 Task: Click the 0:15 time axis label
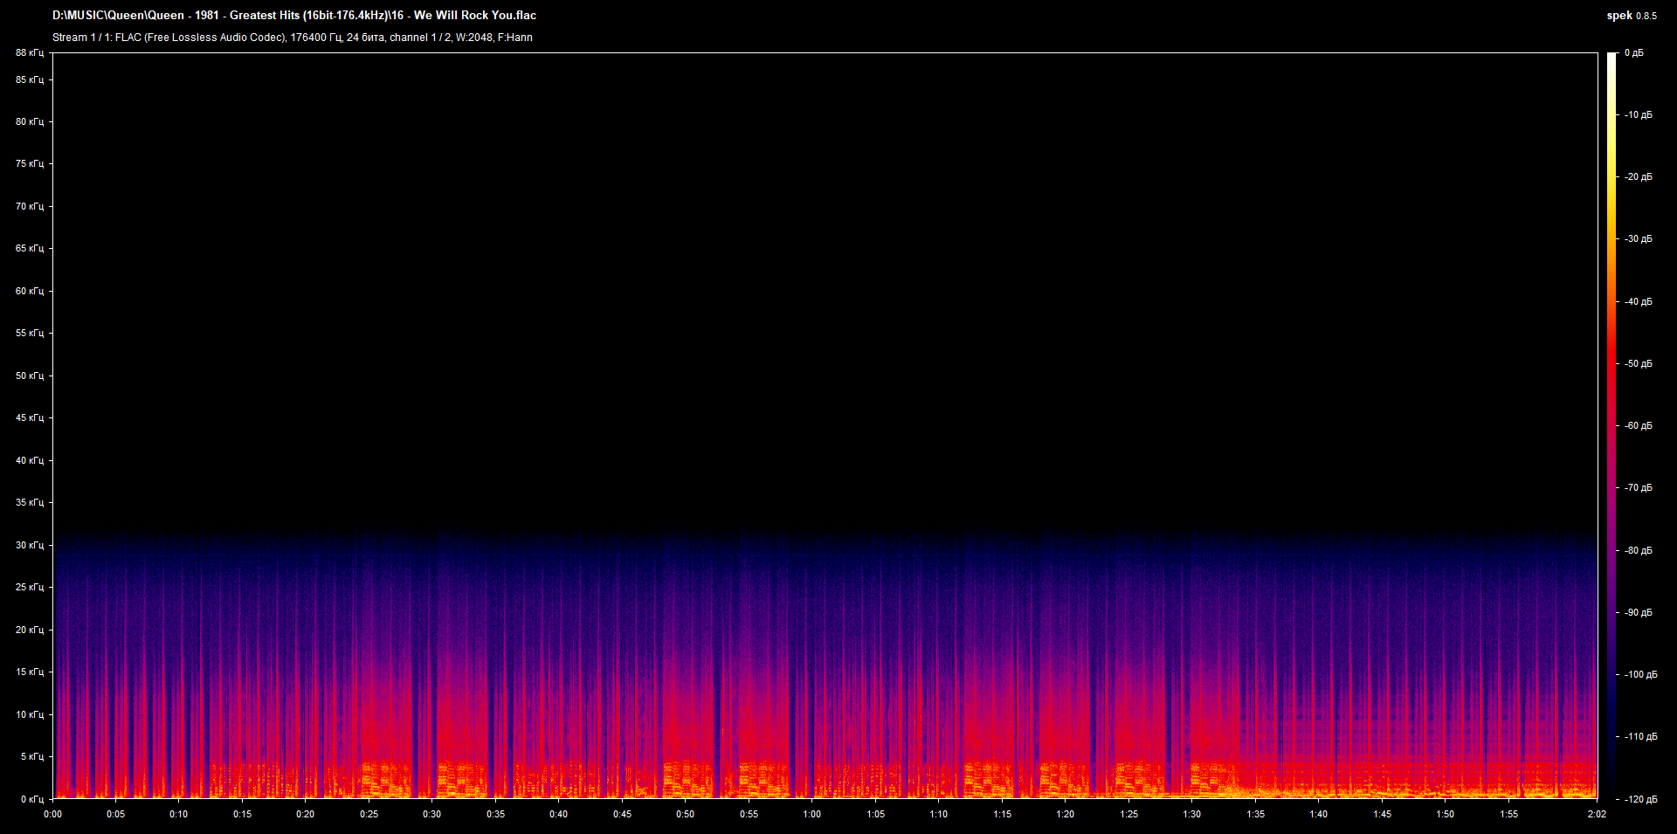pyautogui.click(x=243, y=814)
